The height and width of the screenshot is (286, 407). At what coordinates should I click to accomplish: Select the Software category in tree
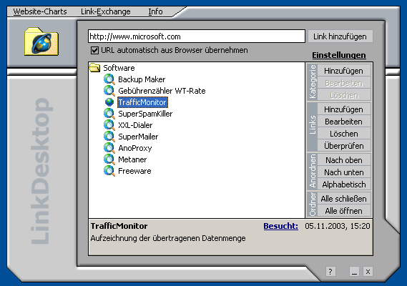pyautogui.click(x=119, y=68)
